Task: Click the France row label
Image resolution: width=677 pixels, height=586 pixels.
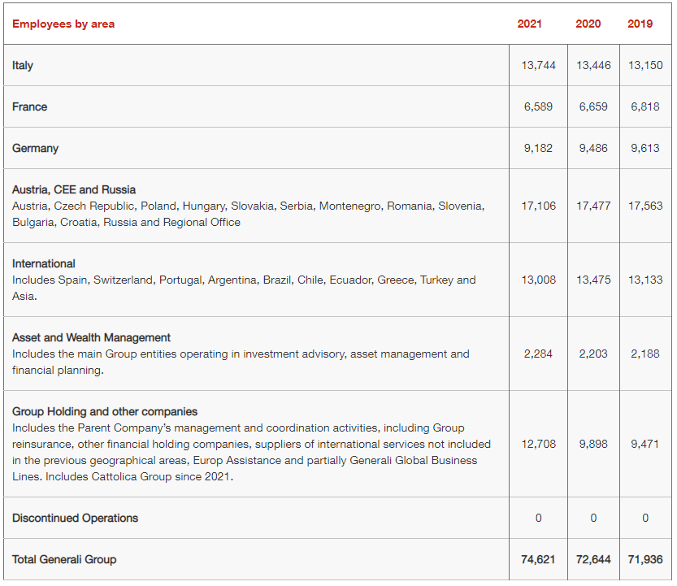Action: tap(30, 106)
